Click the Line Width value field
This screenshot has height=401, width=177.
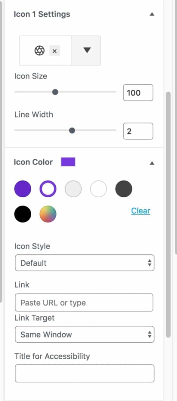pos(138,131)
